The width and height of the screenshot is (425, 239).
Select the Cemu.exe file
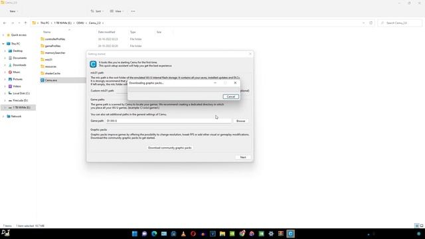(x=51, y=80)
